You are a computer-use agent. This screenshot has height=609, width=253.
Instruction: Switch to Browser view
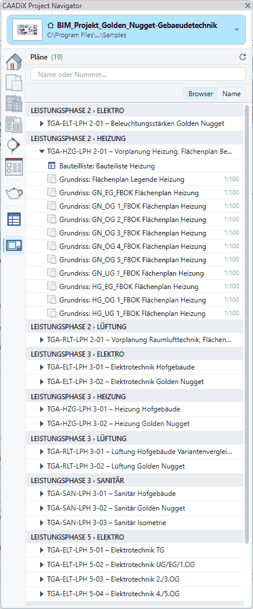click(x=201, y=94)
